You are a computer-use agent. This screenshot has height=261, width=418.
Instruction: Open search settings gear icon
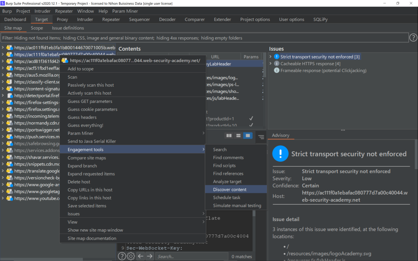pyautogui.click(x=131, y=256)
